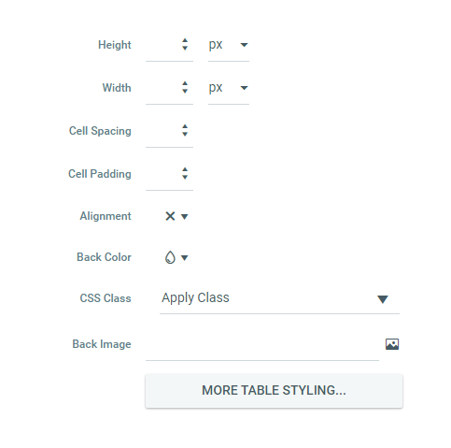Click the More Table Styling button

point(274,391)
